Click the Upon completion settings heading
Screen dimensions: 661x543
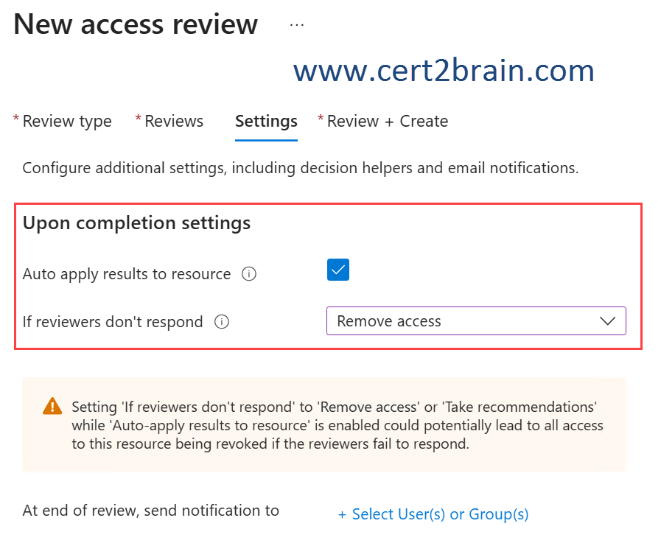[x=136, y=223]
